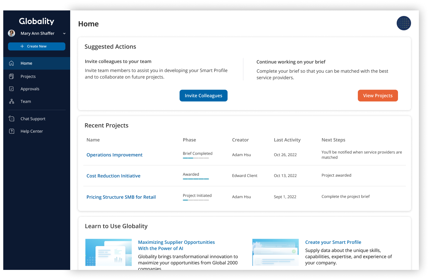Image resolution: width=429 pixels, height=280 pixels.
Task: Click the Suggested Actions heading
Action: (110, 47)
